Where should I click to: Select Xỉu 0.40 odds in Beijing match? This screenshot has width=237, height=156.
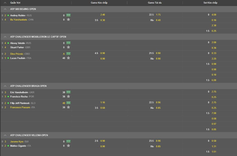(x=158, y=20)
